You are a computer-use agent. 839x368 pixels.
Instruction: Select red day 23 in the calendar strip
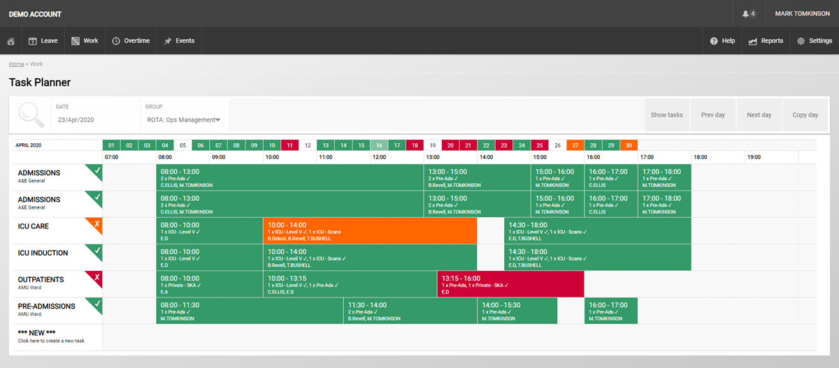tap(503, 145)
